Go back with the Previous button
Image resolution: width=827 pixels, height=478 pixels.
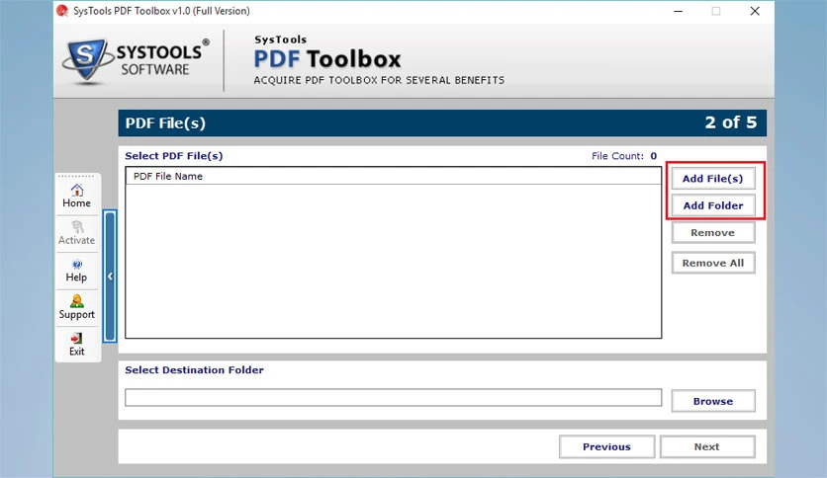coord(606,446)
